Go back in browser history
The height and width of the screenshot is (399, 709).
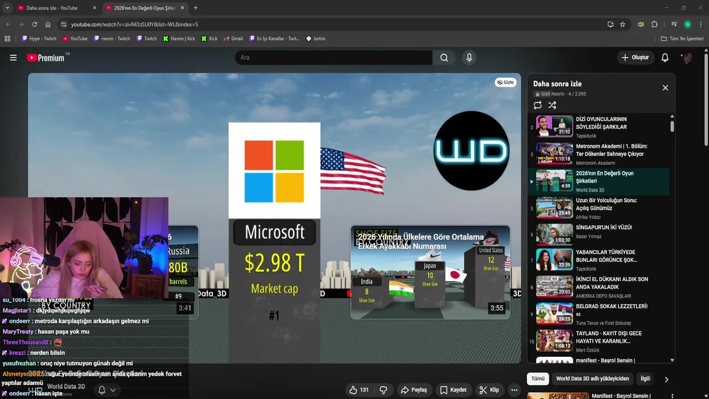click(8, 24)
